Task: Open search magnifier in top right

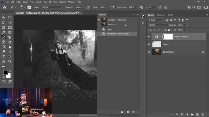Action: [x=194, y=7]
